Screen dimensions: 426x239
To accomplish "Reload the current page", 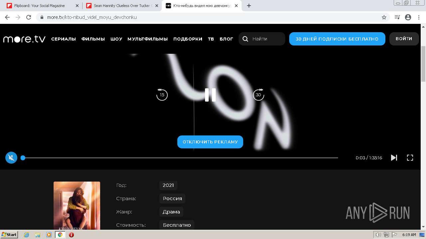I will (29, 17).
